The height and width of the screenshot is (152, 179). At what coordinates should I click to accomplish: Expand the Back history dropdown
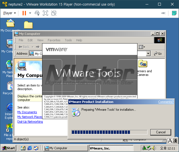(33, 47)
